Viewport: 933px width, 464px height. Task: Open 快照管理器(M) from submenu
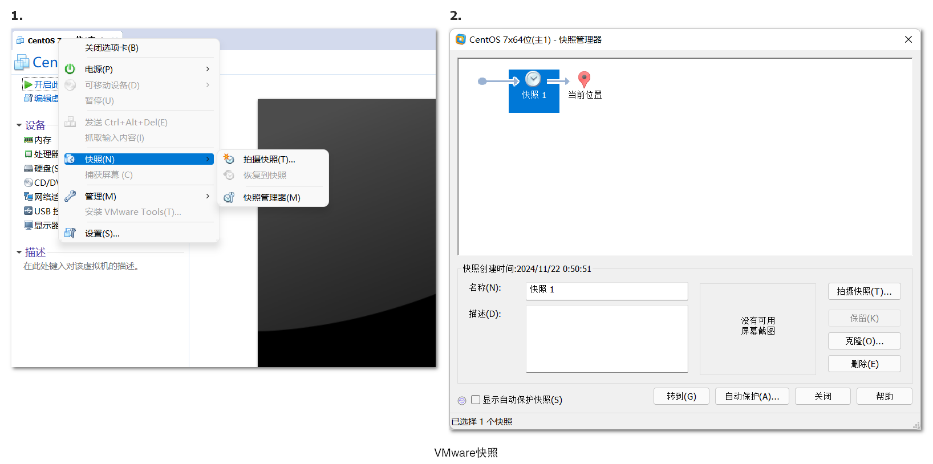(273, 197)
